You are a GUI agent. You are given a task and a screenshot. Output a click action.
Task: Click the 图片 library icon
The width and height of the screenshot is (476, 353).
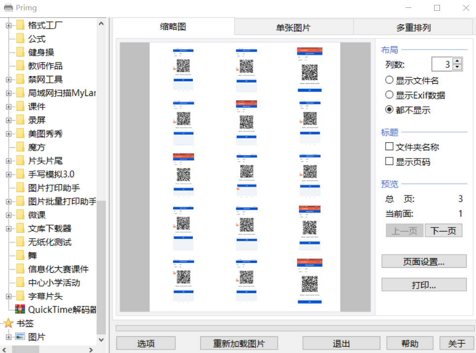tap(20, 336)
